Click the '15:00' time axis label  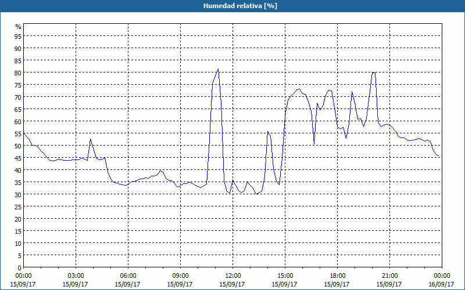point(285,276)
